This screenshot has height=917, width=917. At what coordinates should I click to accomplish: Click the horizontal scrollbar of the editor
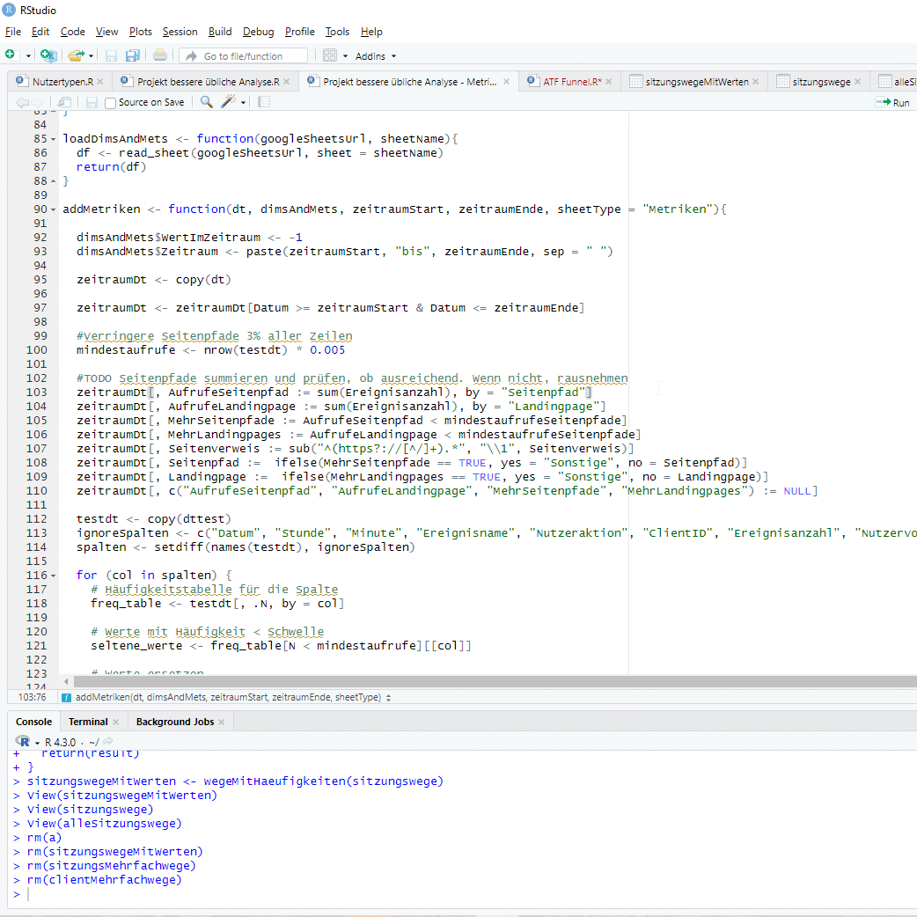pyautogui.click(x=495, y=681)
